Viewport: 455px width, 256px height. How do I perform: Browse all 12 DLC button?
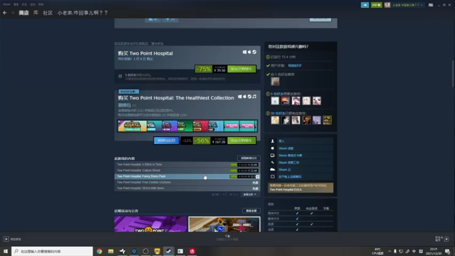tap(249, 158)
